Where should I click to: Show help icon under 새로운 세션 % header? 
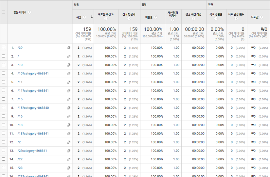pos(106,18)
